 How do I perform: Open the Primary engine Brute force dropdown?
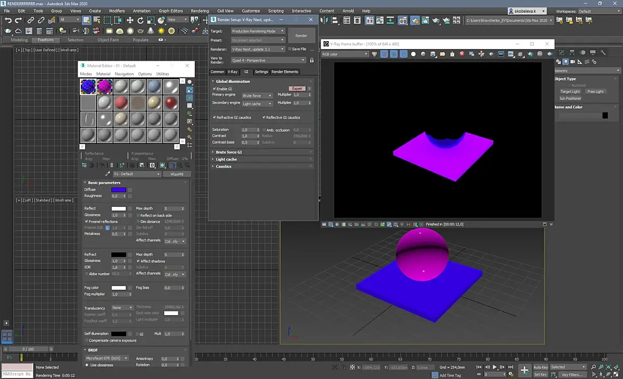click(x=257, y=96)
